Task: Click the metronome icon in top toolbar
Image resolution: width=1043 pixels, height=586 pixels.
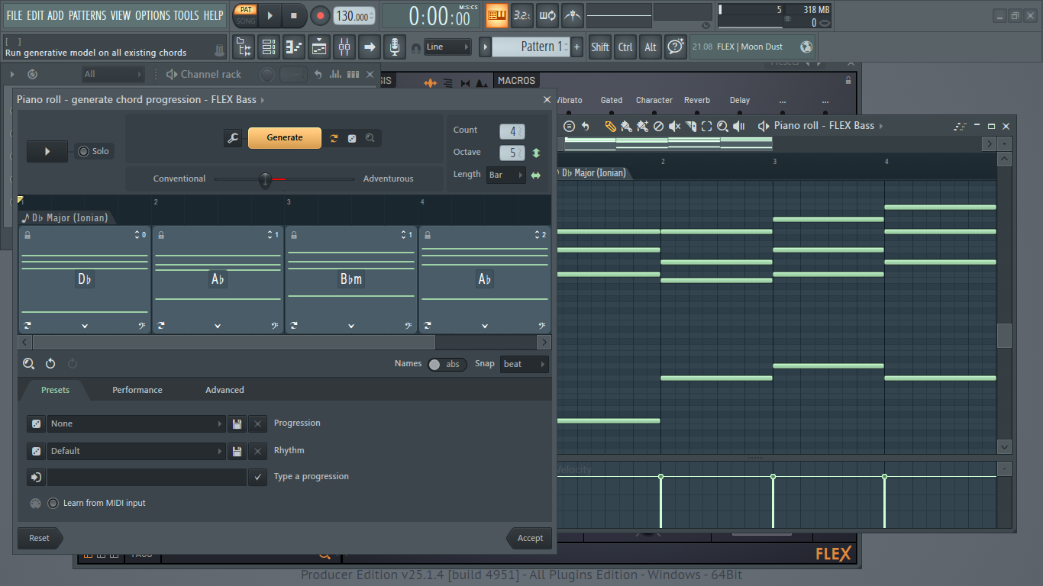Action: (x=572, y=15)
